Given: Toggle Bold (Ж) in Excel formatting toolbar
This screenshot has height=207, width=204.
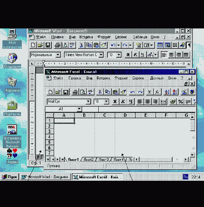Looking at the screenshot, I should click(115, 101).
